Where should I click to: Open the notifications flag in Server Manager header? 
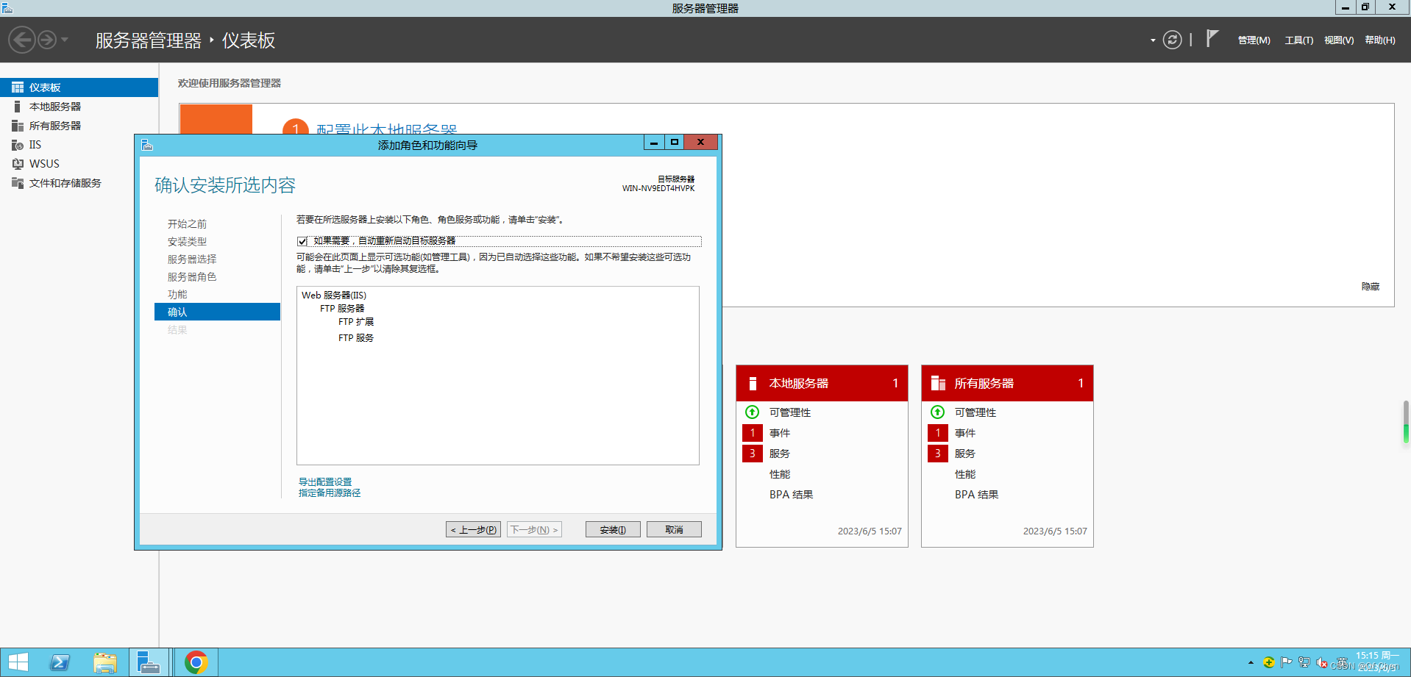tap(1212, 39)
